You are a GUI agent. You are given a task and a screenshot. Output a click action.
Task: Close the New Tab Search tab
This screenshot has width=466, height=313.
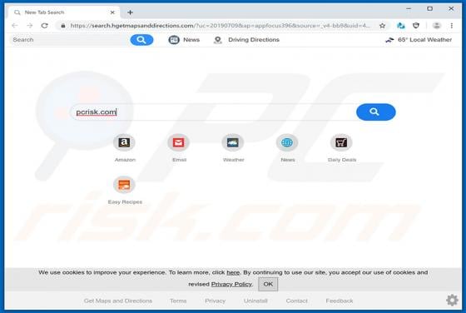(112, 12)
